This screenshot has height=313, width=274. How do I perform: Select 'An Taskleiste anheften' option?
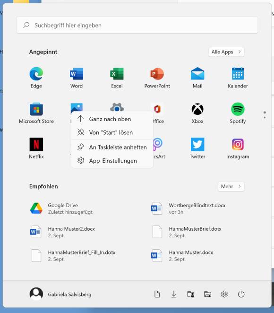coord(112,147)
